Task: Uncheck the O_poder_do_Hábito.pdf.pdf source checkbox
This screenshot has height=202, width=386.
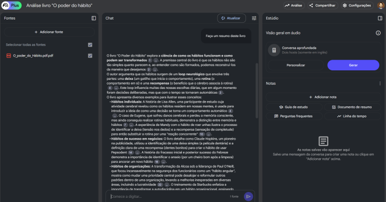Action: [x=90, y=56]
